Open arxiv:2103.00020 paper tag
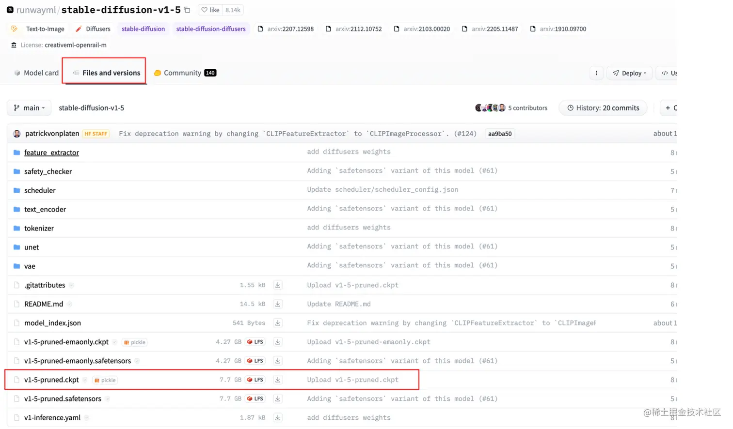The width and height of the screenshot is (733, 429). click(422, 29)
